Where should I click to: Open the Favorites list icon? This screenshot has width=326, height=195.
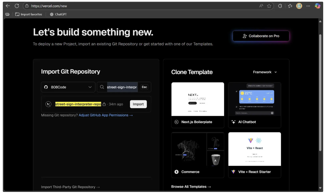[x=290, y=6]
